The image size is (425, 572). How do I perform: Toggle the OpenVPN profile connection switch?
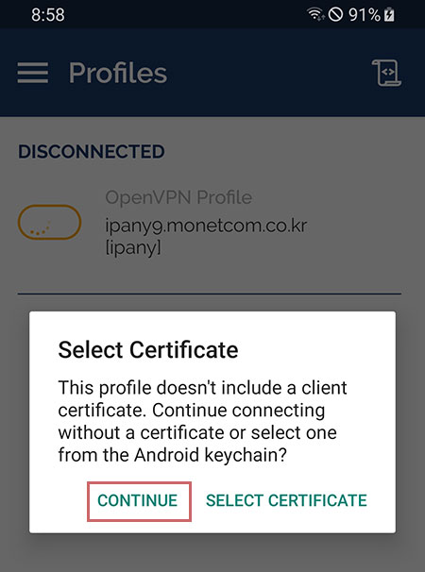pos(49,222)
